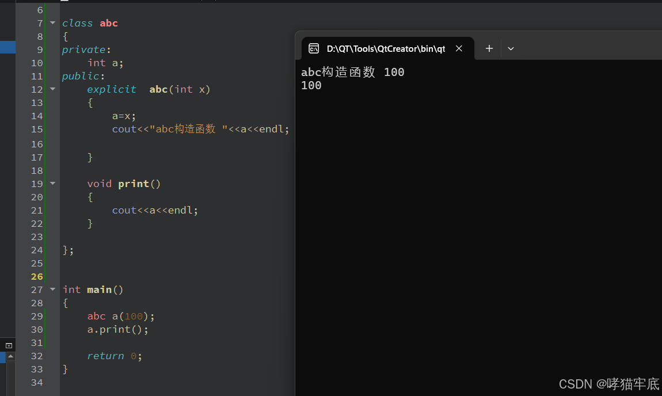
Task: Click line number 29 in the gutter
Action: 37,315
